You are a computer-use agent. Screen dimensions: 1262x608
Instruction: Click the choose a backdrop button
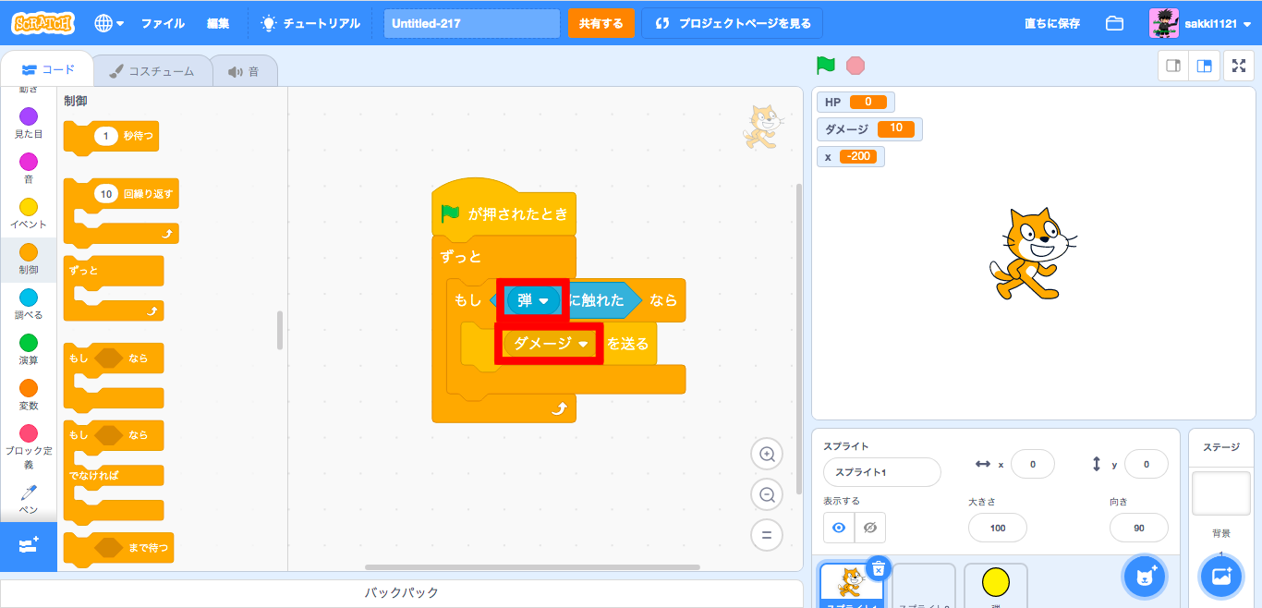pos(1221,577)
